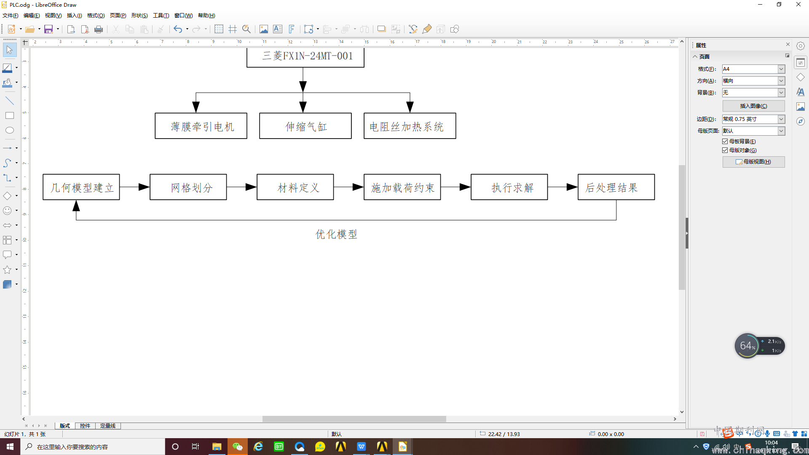Image resolution: width=809 pixels, height=455 pixels.
Task: Select the Stars and Banners tool
Action: click(x=8, y=269)
